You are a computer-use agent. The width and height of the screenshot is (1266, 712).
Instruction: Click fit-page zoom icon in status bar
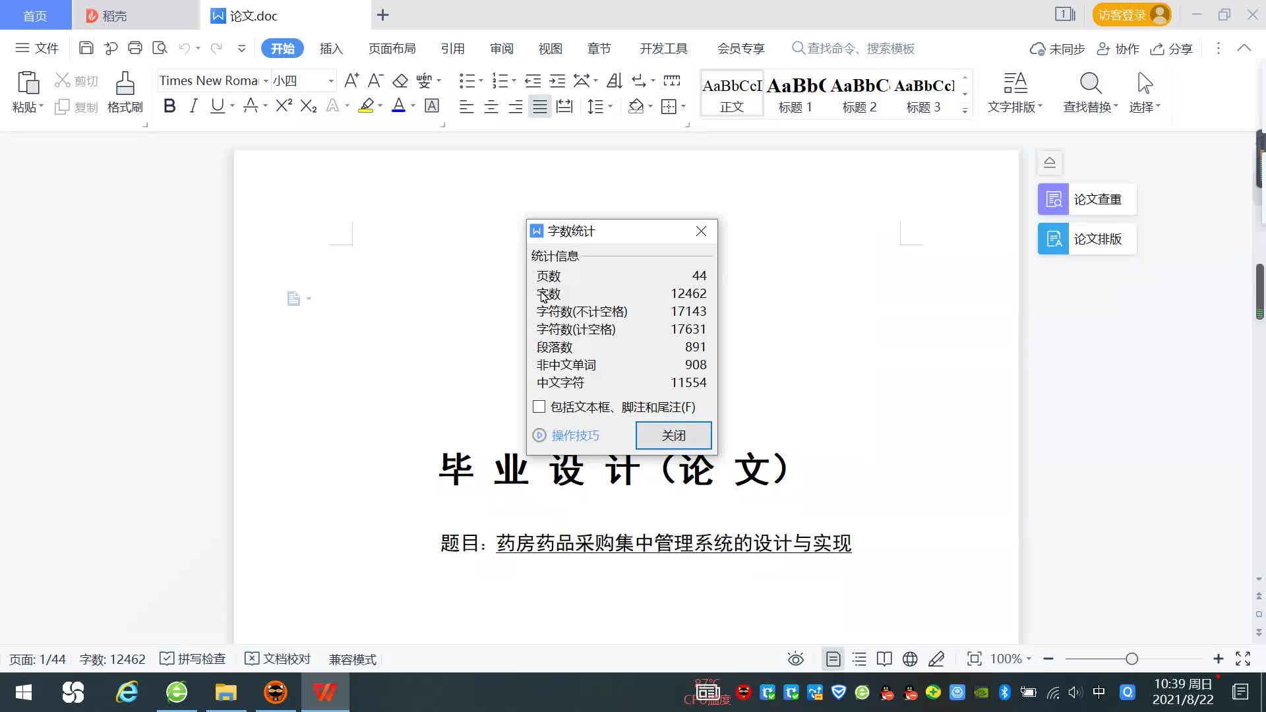click(x=974, y=659)
